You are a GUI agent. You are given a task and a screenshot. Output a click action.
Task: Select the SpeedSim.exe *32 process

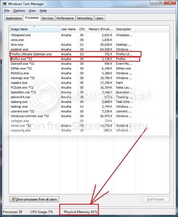pos(72,92)
